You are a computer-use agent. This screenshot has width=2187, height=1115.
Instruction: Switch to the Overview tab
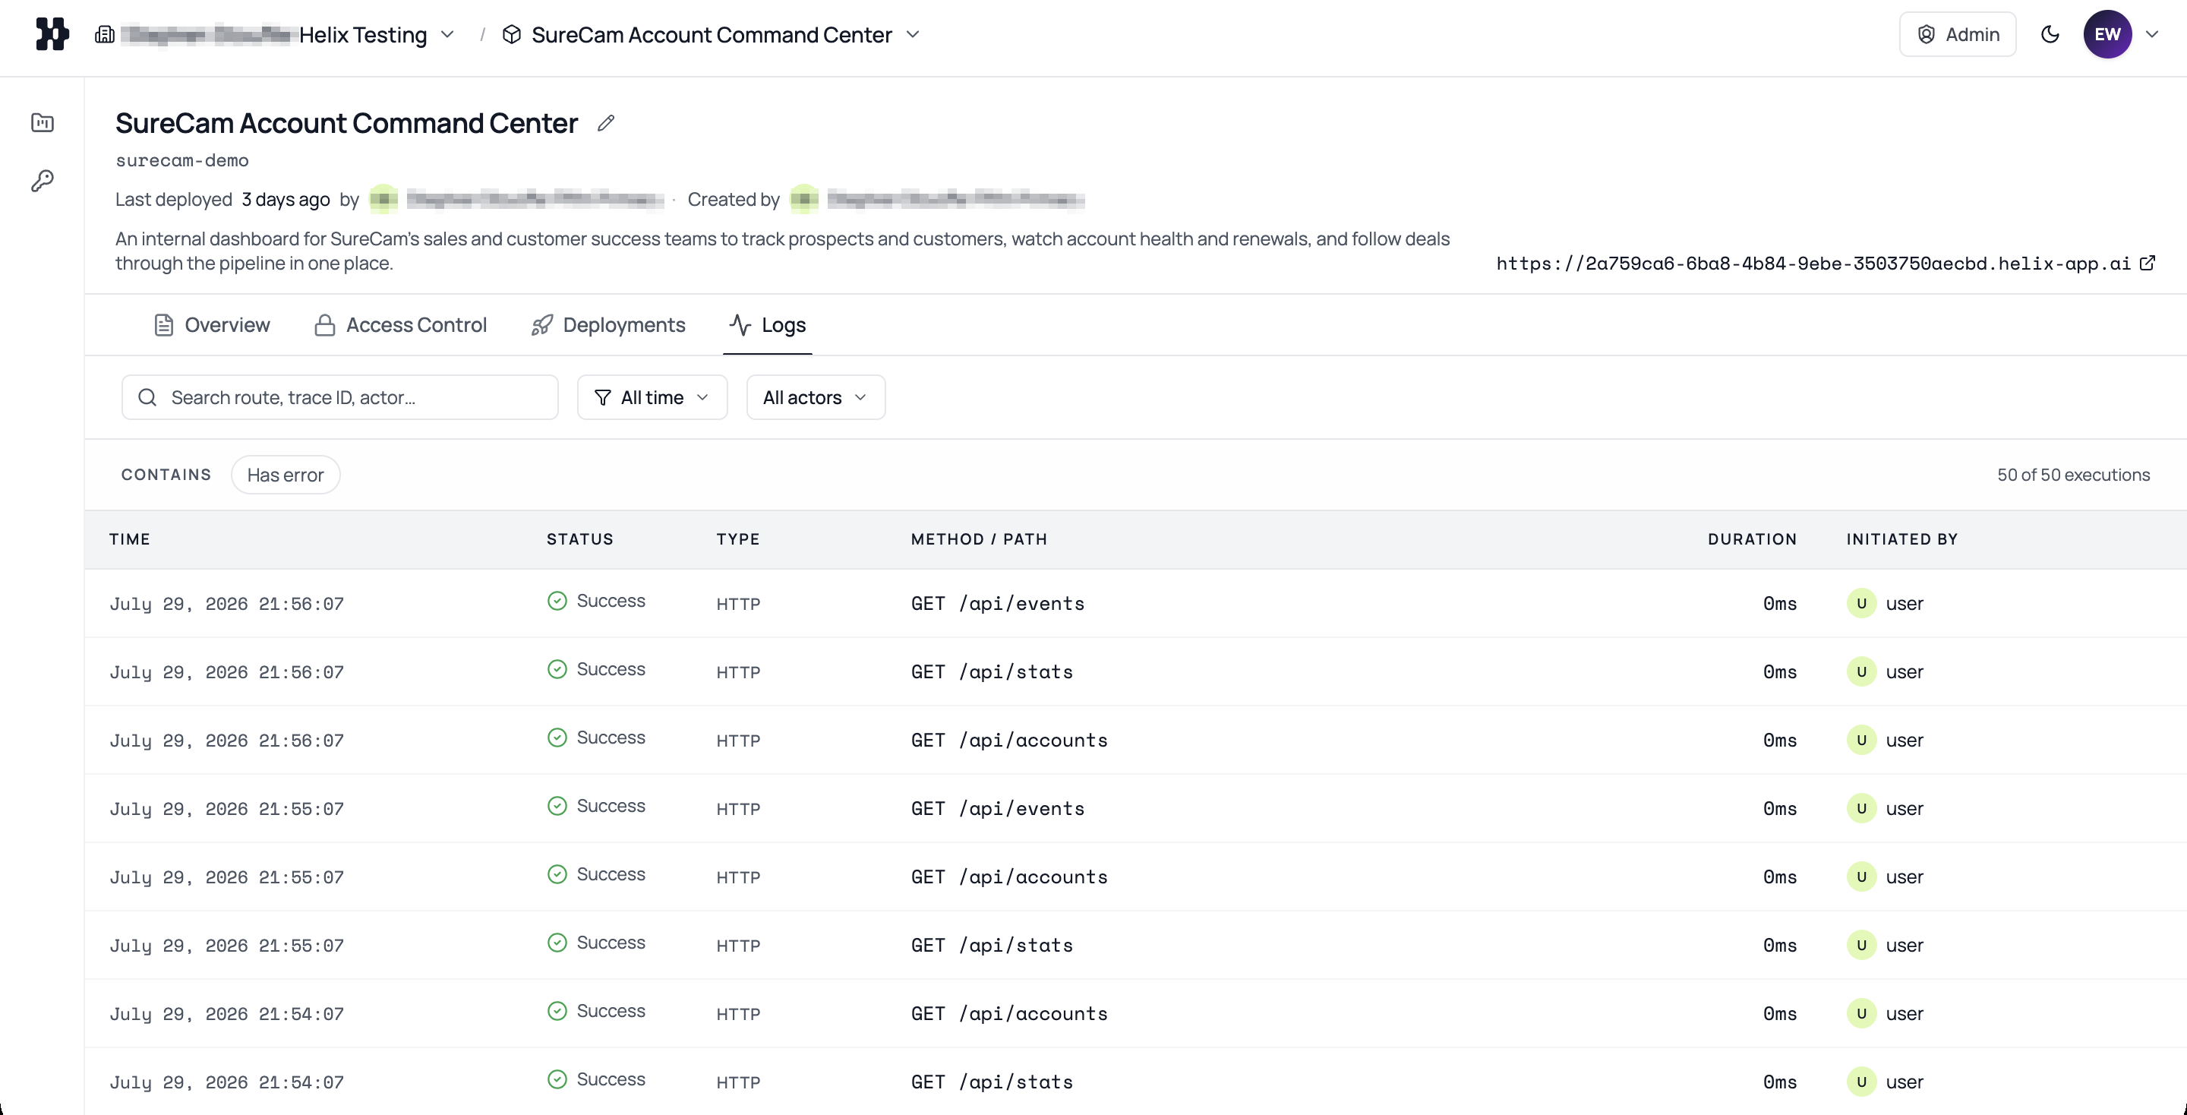click(x=211, y=325)
